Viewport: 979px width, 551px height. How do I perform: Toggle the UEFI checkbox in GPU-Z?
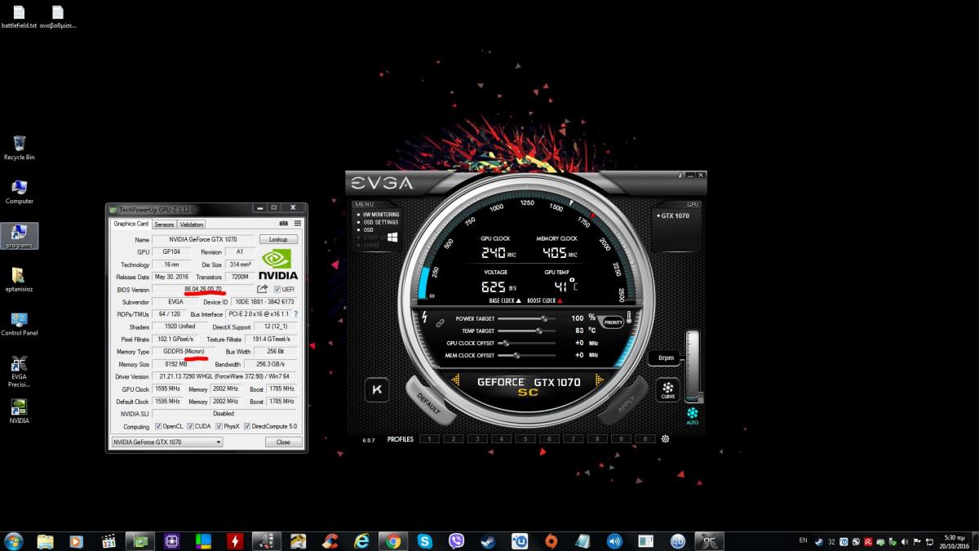277,290
